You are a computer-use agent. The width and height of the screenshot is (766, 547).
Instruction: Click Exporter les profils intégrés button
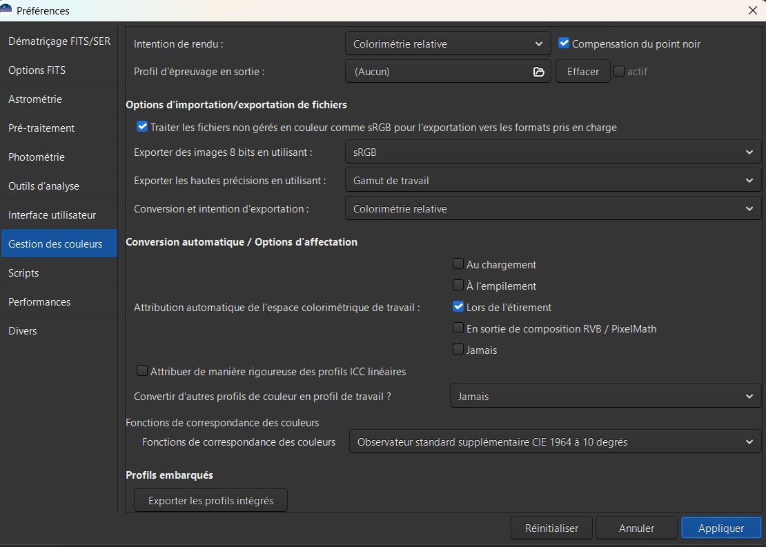[210, 501]
